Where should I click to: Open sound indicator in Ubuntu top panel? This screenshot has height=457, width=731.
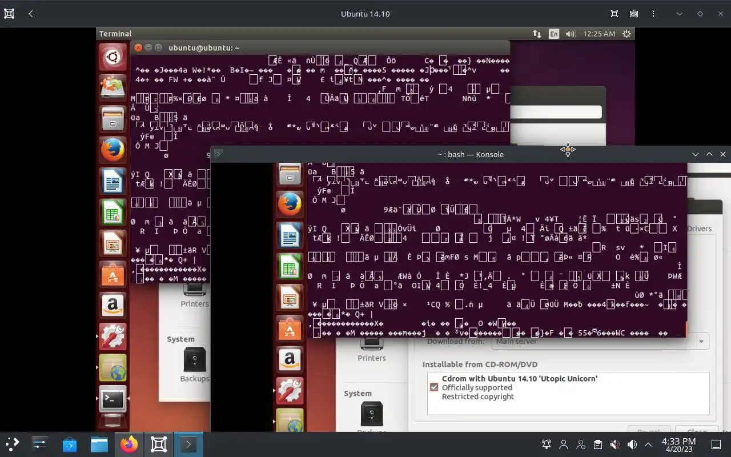pyautogui.click(x=571, y=34)
